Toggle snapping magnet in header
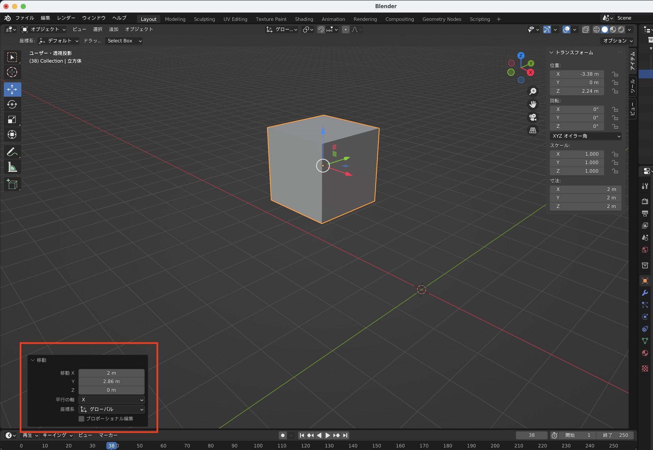 coord(321,30)
